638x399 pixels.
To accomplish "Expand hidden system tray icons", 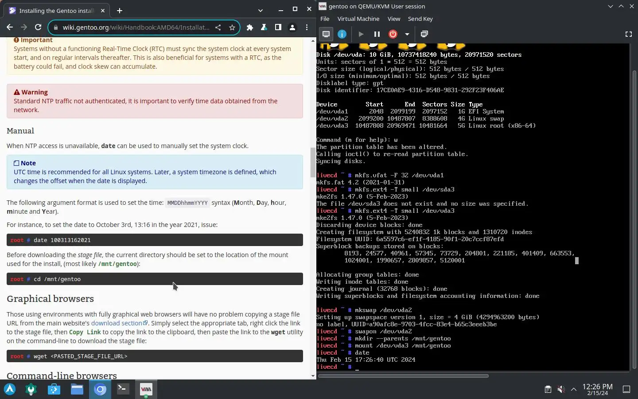I will (x=574, y=389).
